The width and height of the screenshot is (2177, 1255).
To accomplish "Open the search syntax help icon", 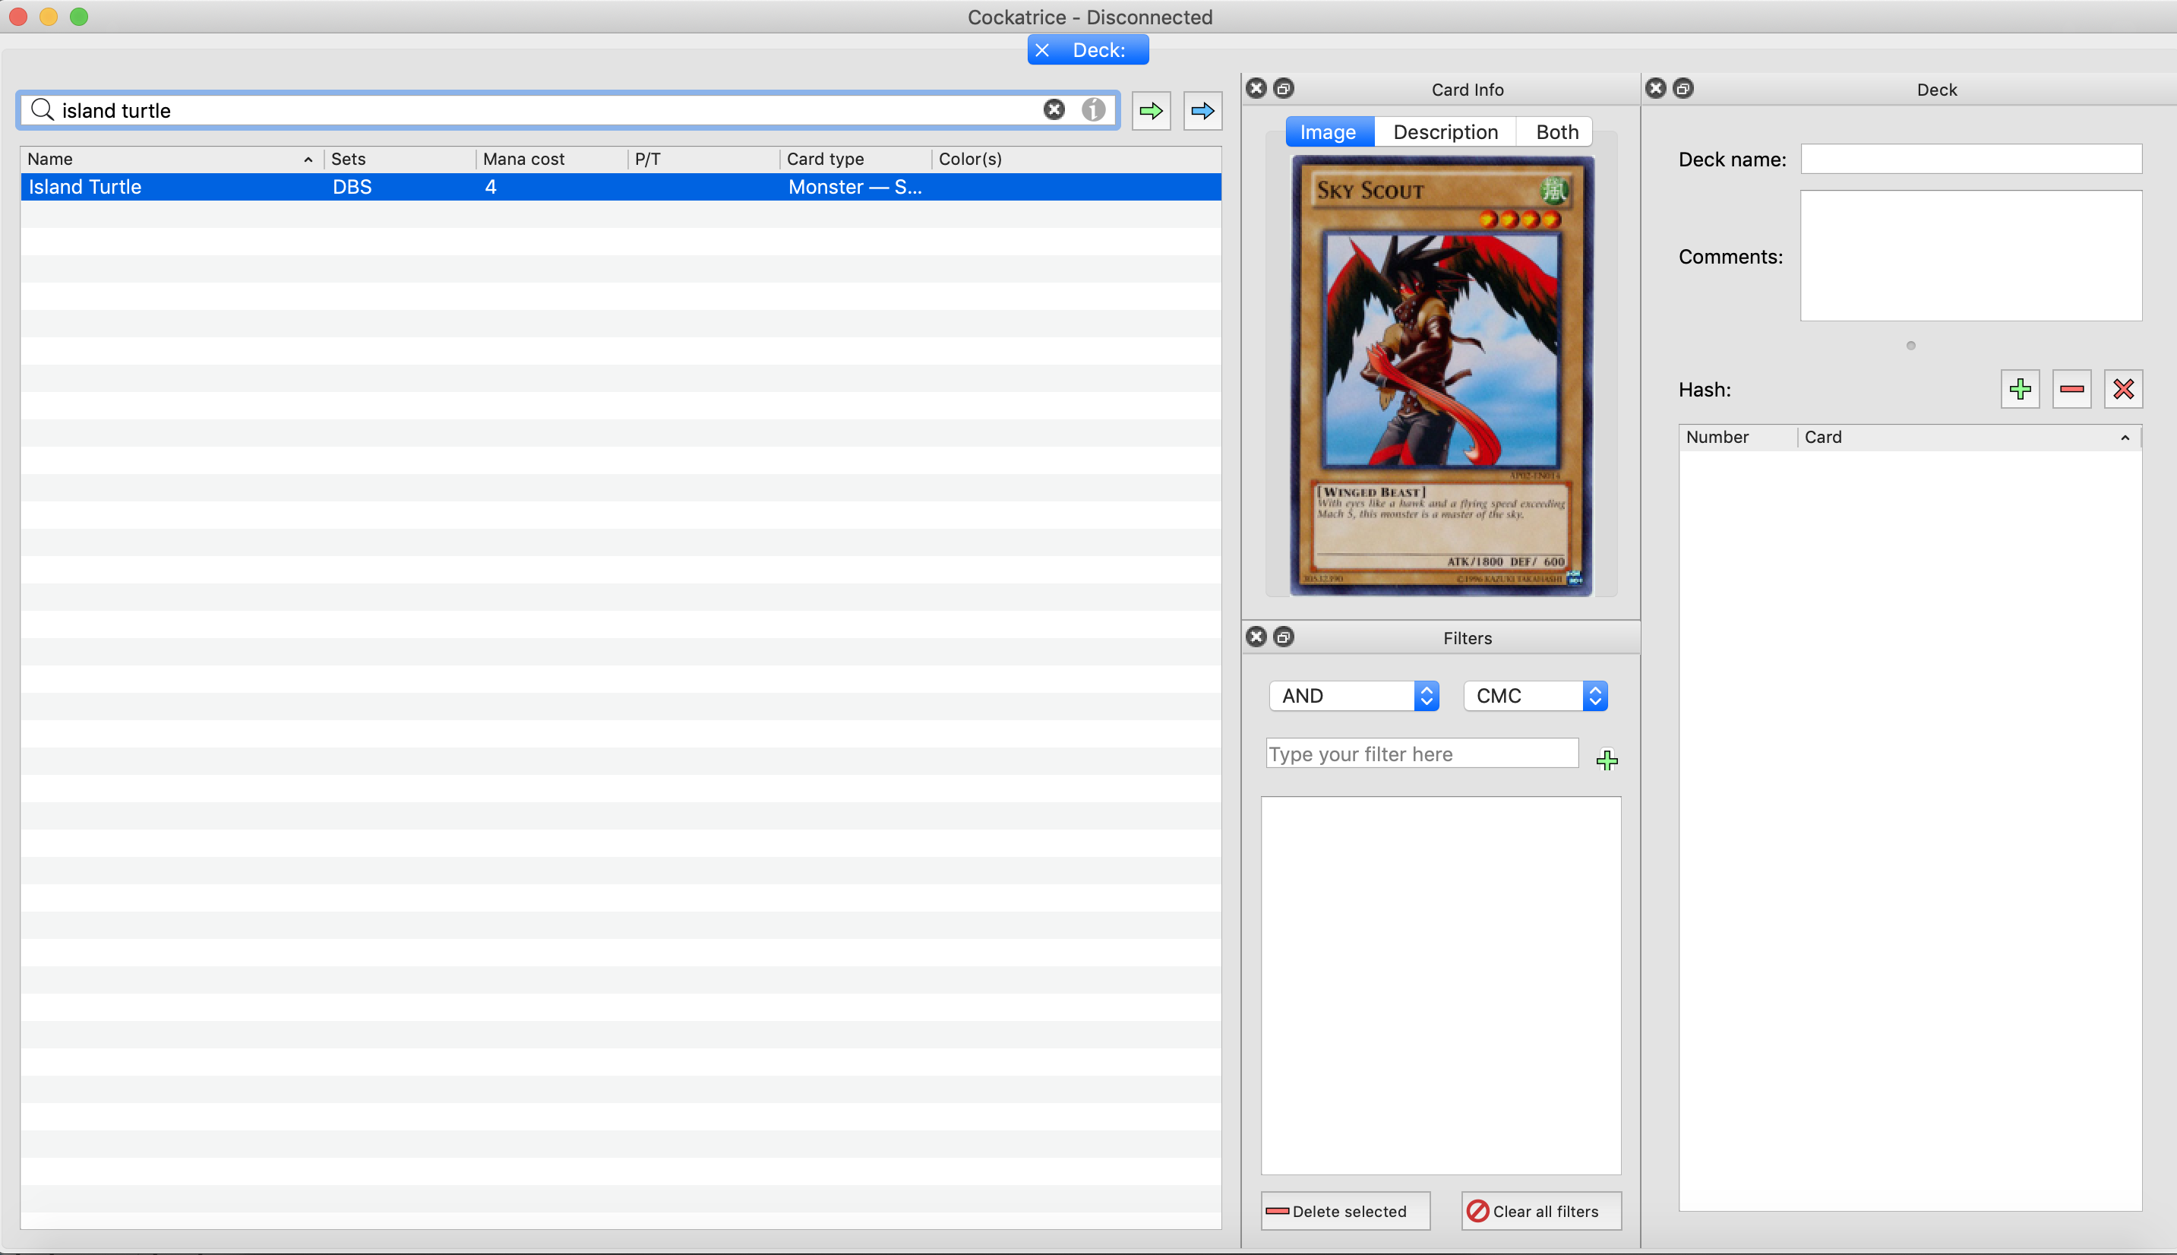I will point(1093,109).
